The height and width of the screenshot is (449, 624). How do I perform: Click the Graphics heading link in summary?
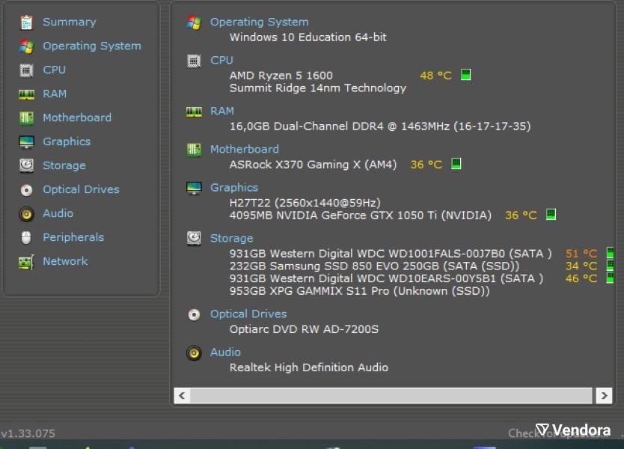coord(234,188)
